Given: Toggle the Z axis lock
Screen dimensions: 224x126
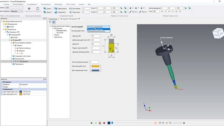Looking at the screenshot, I should click(141, 8).
